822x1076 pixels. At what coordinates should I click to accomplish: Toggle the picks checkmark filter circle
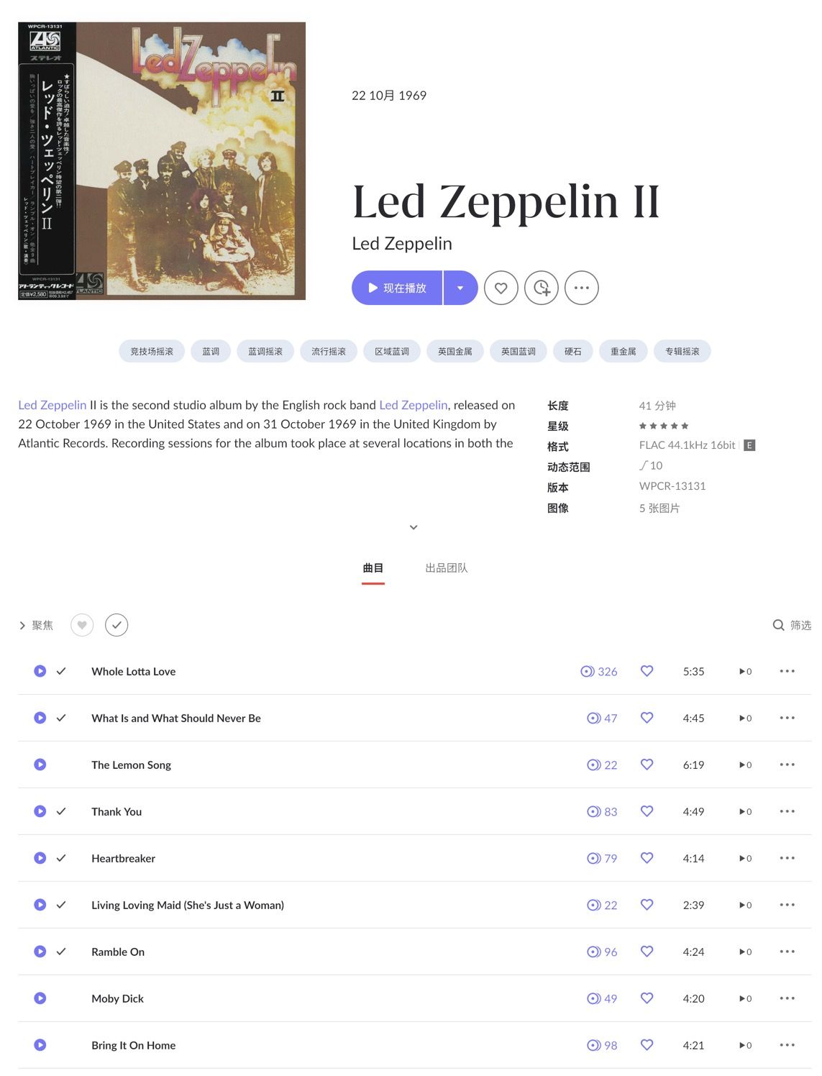click(117, 625)
